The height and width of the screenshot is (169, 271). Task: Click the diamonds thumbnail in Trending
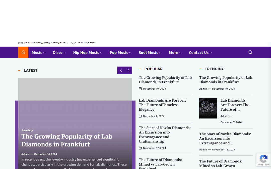click(x=208, y=108)
